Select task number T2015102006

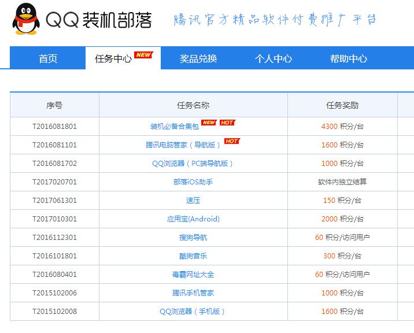pyautogui.click(x=54, y=293)
